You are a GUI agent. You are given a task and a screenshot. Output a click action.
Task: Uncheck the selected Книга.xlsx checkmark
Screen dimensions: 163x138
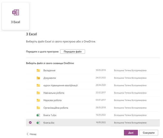tap(30, 123)
